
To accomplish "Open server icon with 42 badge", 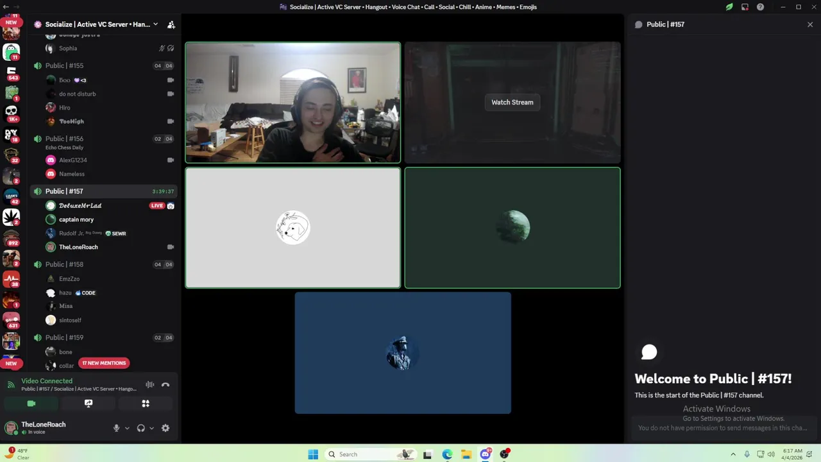I will tap(11, 196).
